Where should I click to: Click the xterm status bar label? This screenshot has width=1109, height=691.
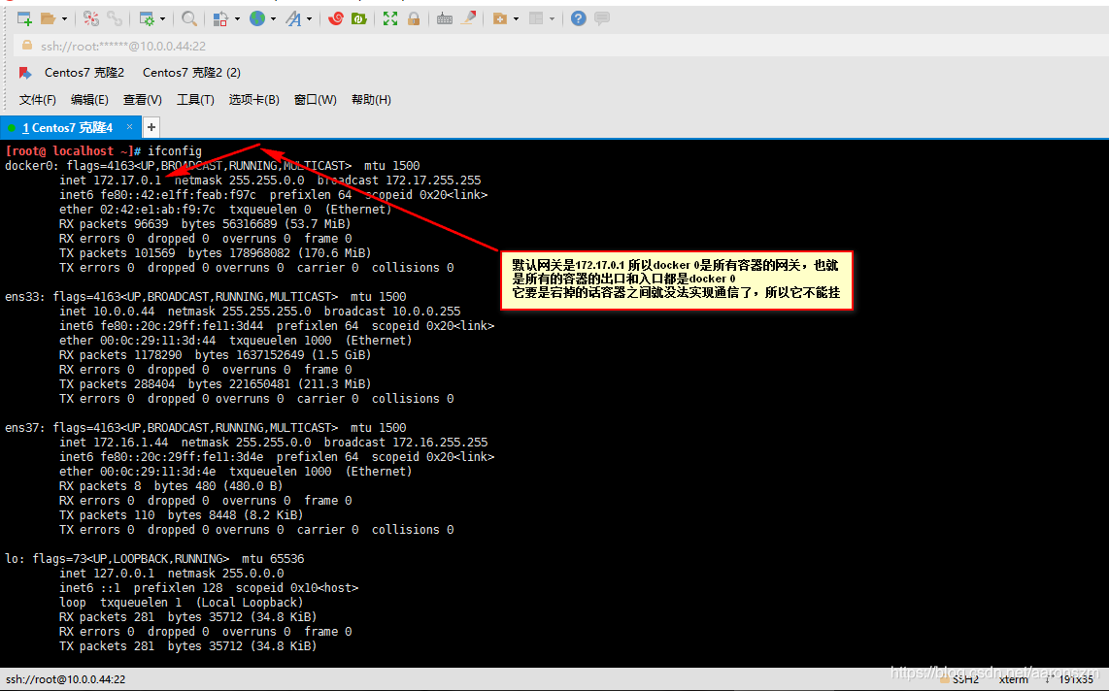tap(1014, 679)
